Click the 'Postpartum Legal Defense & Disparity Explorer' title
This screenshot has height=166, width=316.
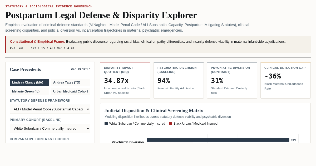pyautogui.click(x=101, y=15)
